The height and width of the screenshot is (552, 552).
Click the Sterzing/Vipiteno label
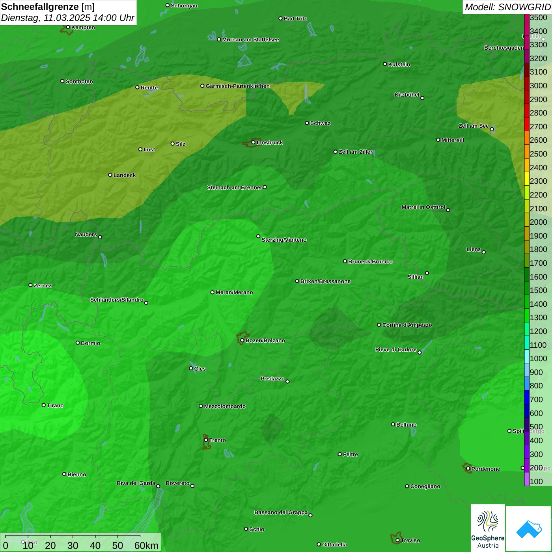pyautogui.click(x=284, y=240)
